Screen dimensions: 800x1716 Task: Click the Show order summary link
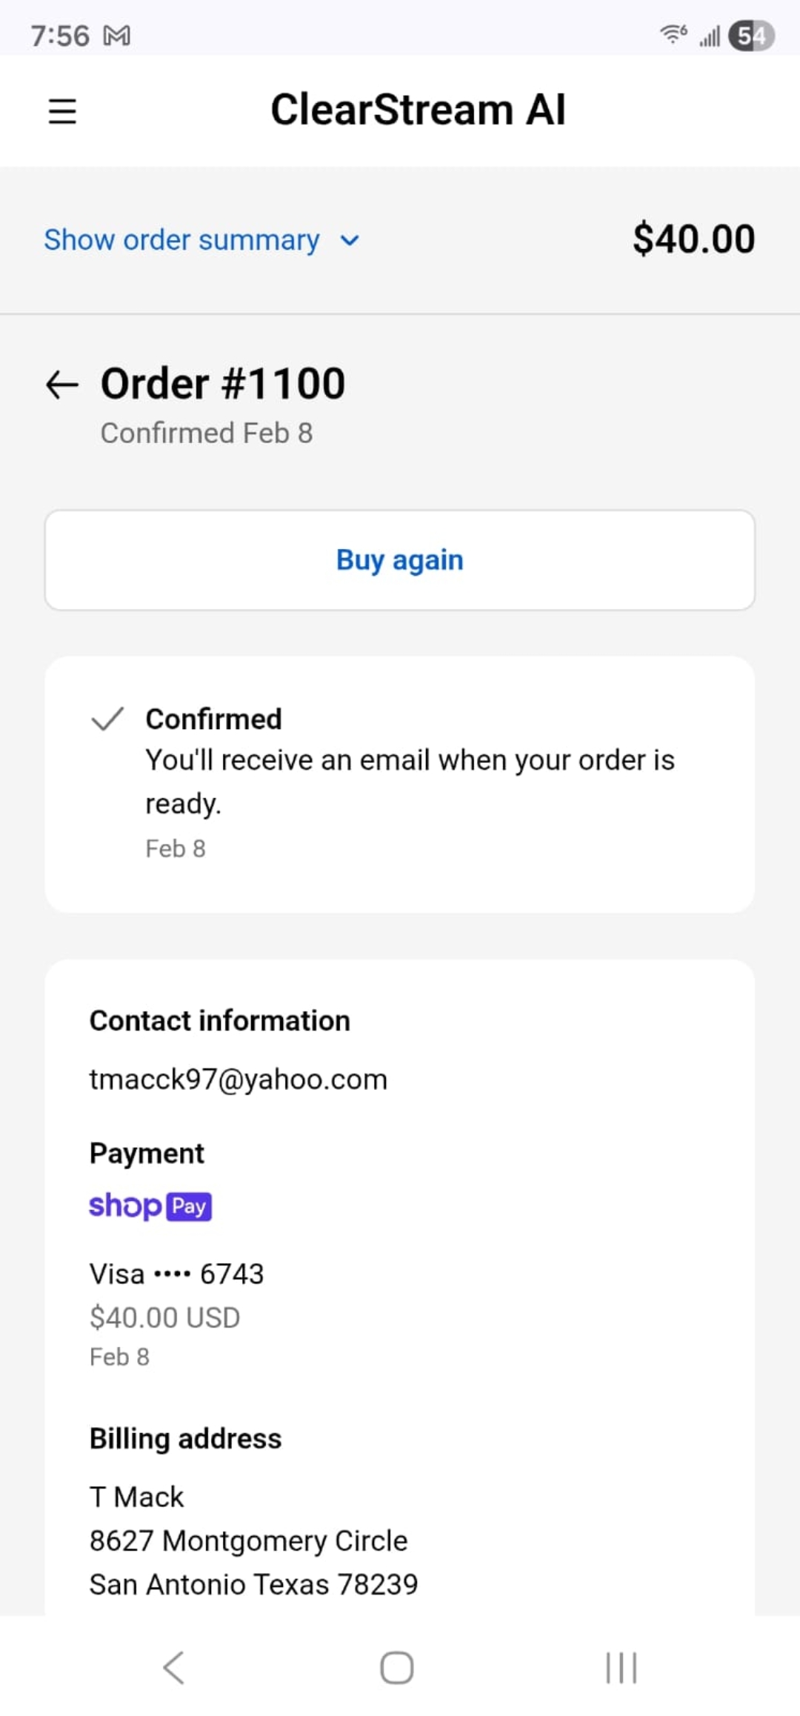coord(182,240)
